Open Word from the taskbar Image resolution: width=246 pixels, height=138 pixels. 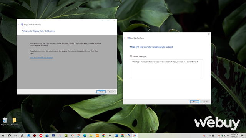tap(116, 135)
